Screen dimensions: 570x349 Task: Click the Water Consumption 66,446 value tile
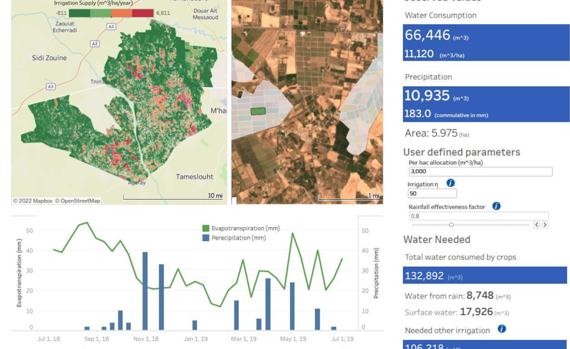click(x=486, y=42)
